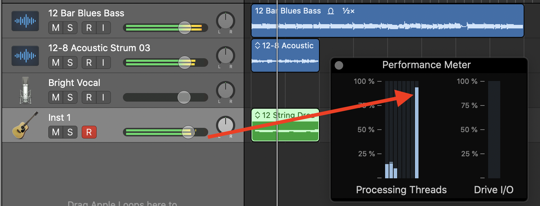Click the pan knob on Inst 1 track
Viewport: 540px width, 206px height.
(225, 125)
